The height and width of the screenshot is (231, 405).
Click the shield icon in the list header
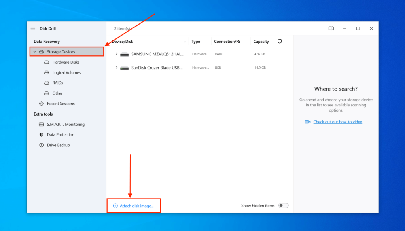pyautogui.click(x=280, y=41)
